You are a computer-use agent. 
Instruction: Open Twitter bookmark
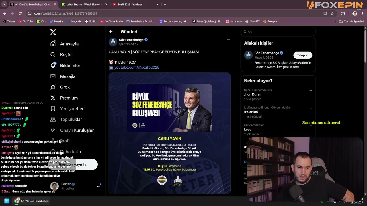point(9,21)
